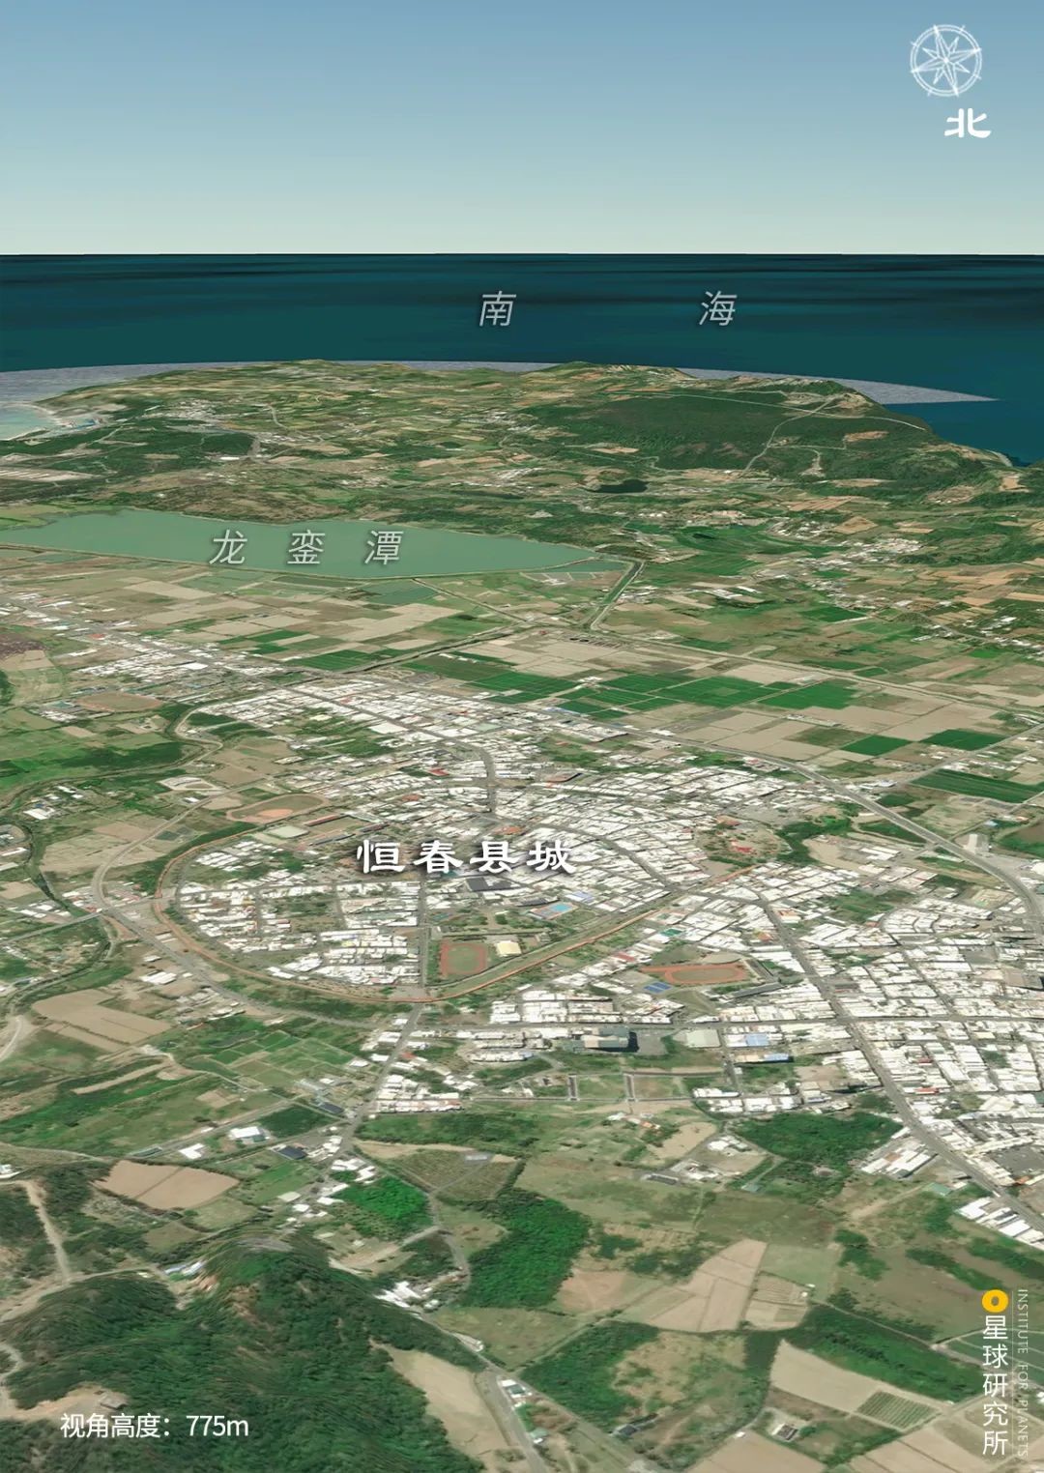Screen dimensions: 1044x1473
Task: Click the red running track inside city wall
Action: pyautogui.click(x=464, y=961)
